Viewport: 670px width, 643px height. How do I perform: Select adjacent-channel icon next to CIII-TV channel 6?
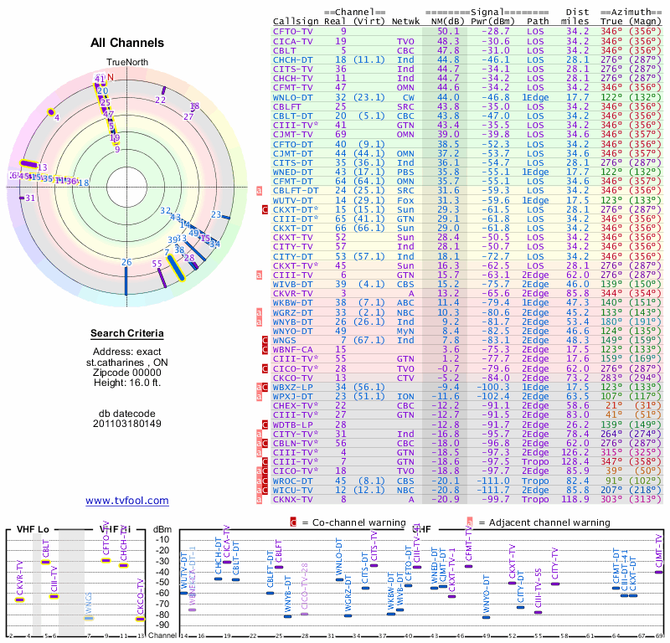point(260,275)
